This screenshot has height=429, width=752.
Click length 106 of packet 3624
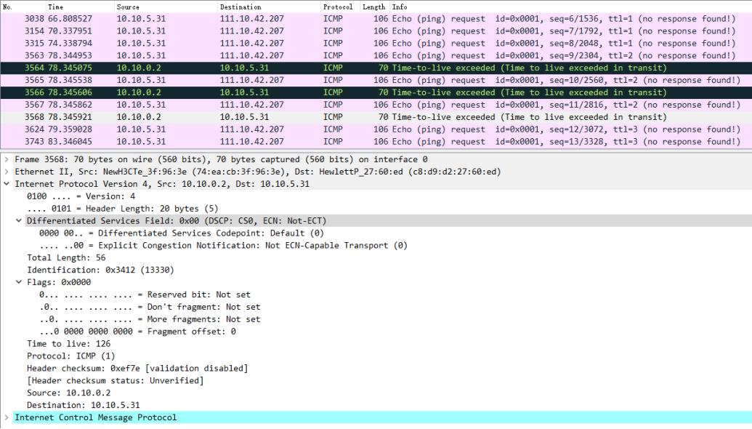[x=381, y=129]
